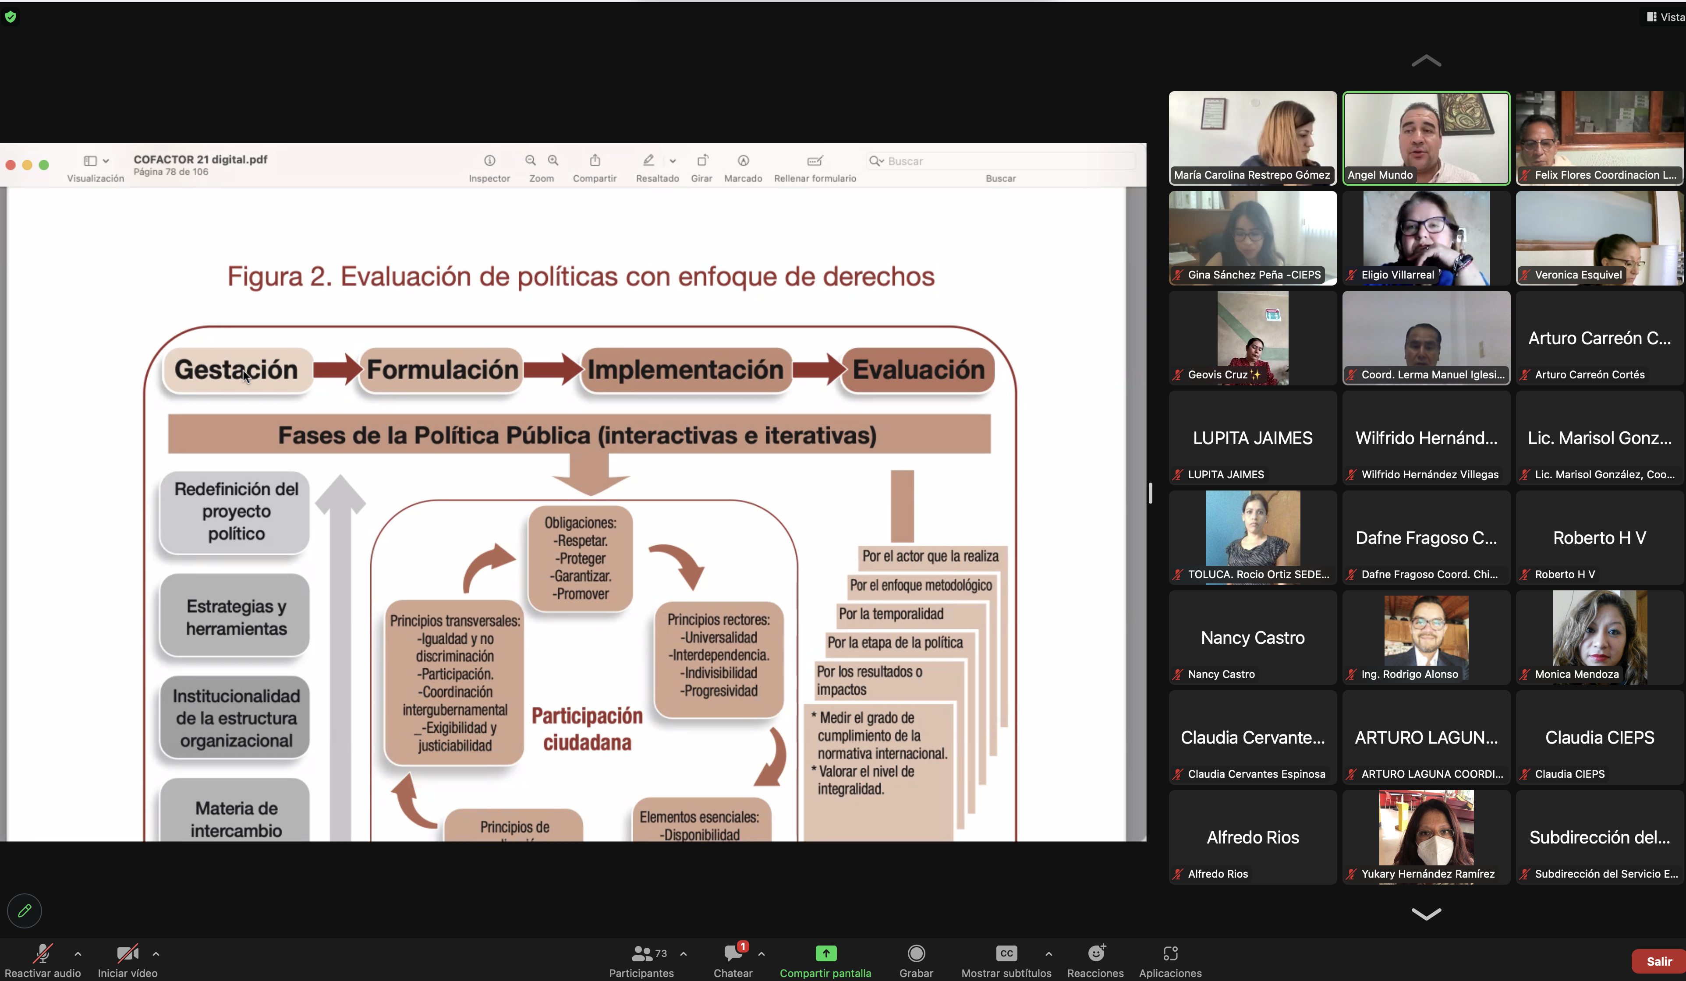Expand audio options arrow beside Reactivar audio
This screenshot has width=1686, height=981.
78,953
